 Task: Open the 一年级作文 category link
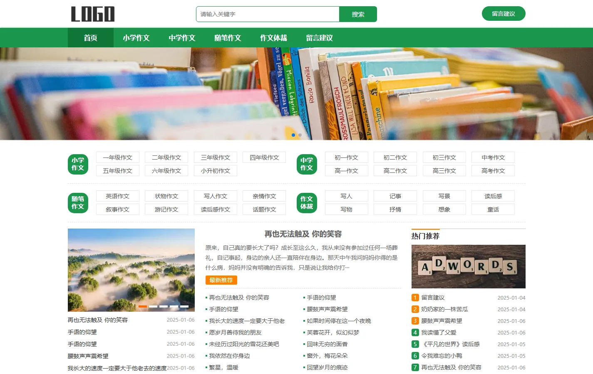(118, 157)
